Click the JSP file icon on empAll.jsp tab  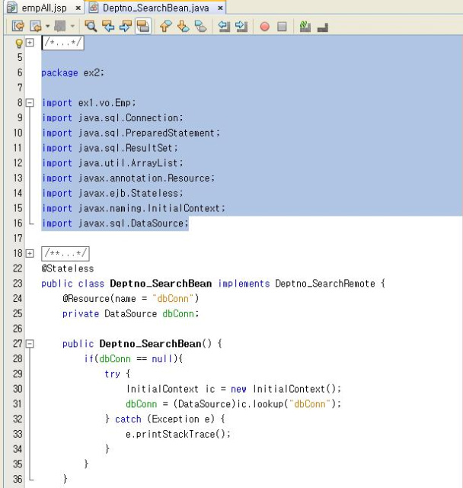(x=12, y=8)
